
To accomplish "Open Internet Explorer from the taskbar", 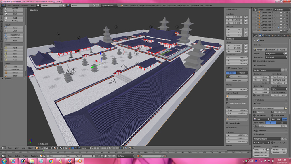I will pos(13,161).
